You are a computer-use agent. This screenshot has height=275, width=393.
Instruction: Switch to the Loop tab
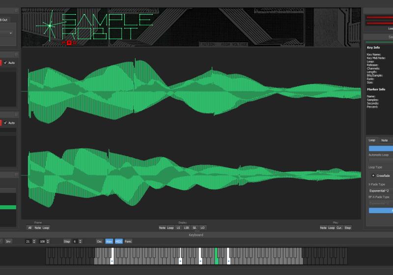coord(372,140)
